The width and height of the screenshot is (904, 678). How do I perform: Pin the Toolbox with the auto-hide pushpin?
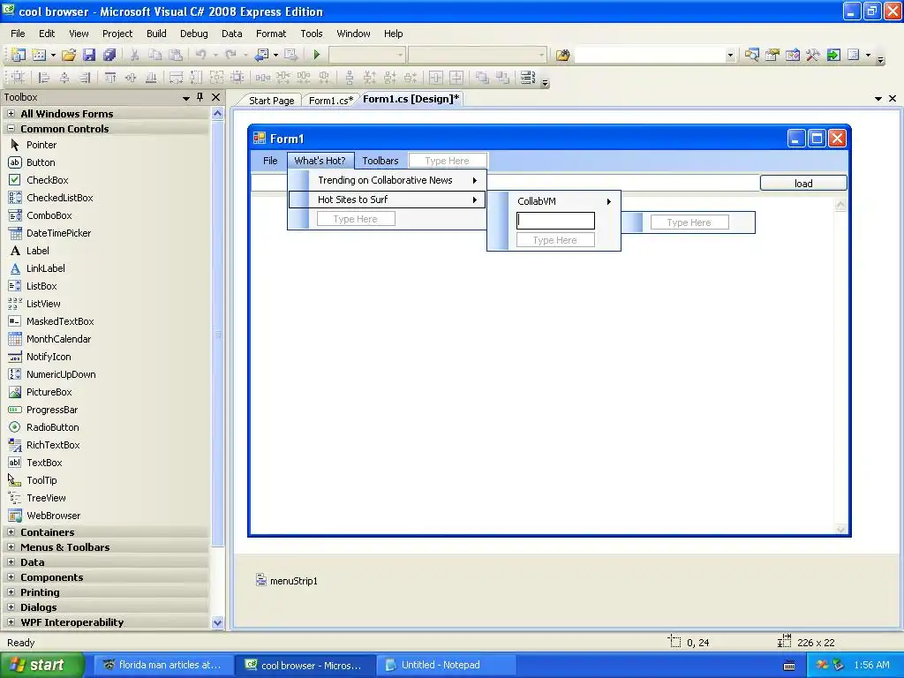click(x=200, y=97)
